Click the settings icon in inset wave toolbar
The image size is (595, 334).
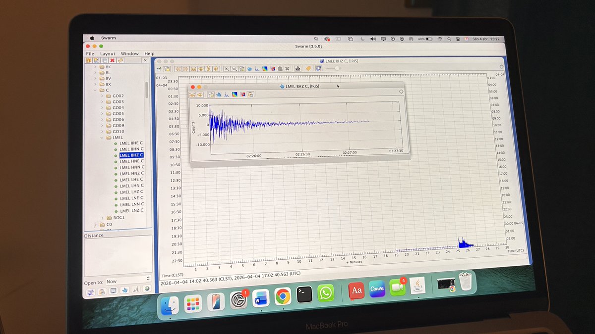tap(211, 95)
